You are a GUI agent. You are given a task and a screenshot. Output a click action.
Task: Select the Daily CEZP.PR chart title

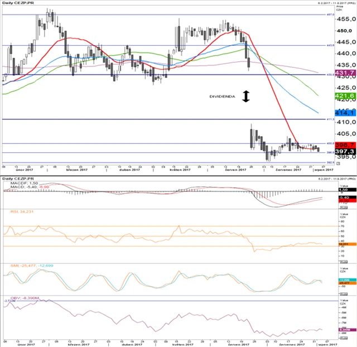pyautogui.click(x=17, y=4)
